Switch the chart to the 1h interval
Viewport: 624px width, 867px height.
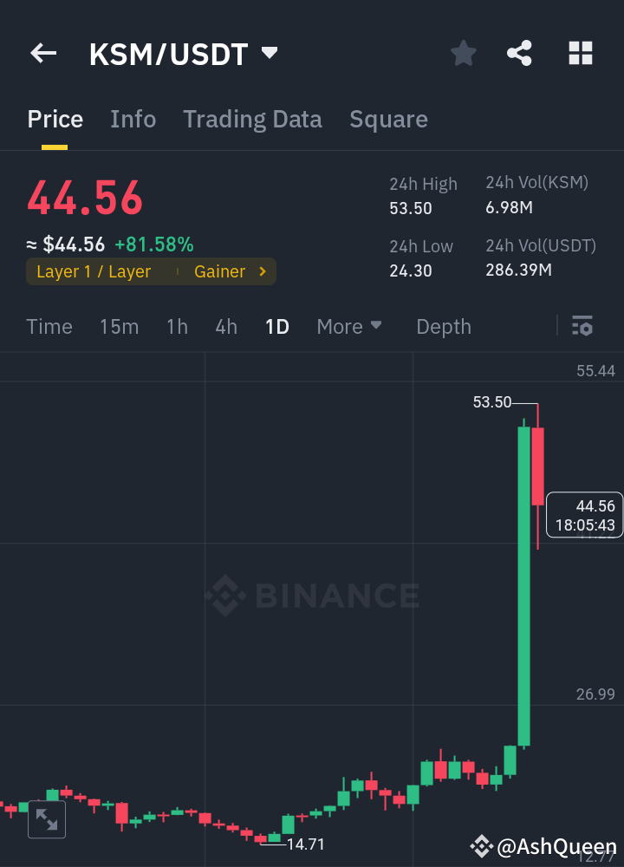click(177, 326)
